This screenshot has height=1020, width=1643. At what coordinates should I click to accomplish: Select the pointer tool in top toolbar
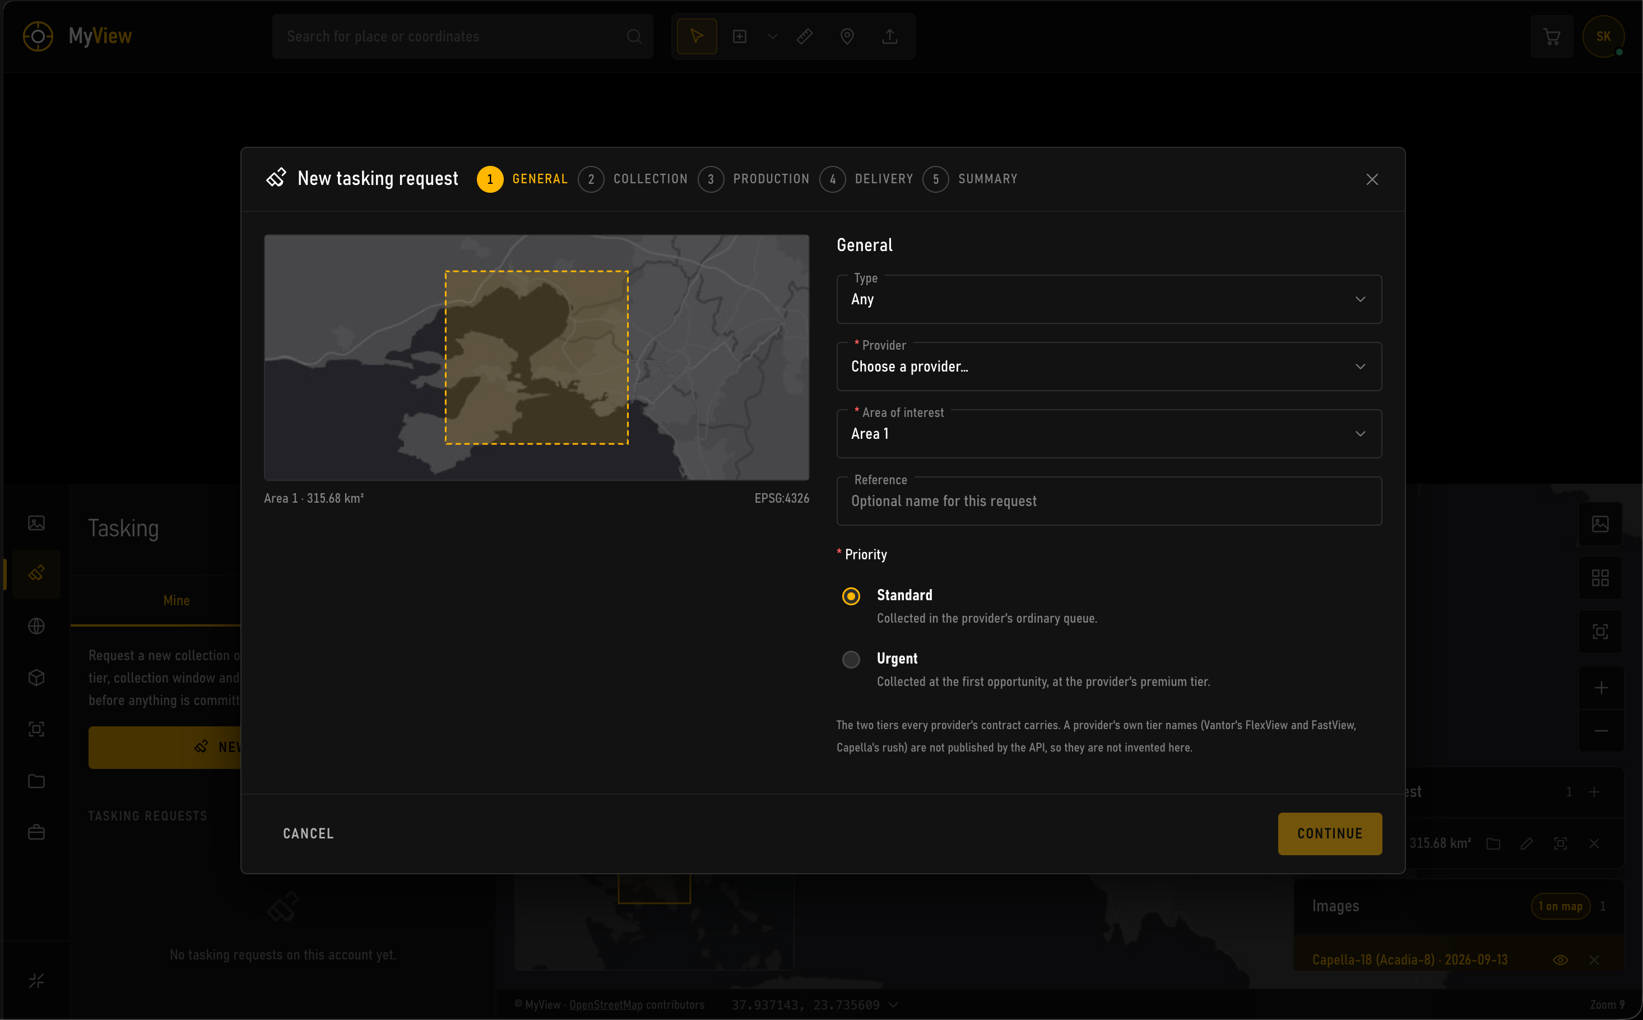click(x=697, y=36)
